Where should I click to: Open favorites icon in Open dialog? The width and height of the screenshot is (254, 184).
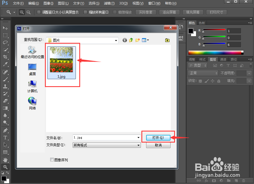[167, 40]
